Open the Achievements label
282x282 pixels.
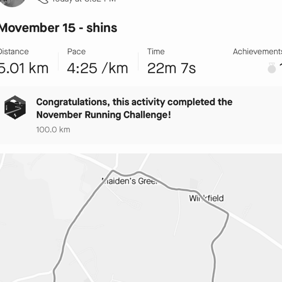pos(257,51)
